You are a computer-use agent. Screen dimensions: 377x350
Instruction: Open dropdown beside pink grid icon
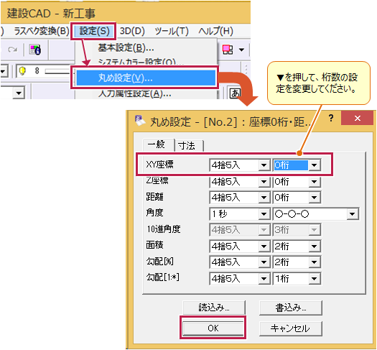241,50
